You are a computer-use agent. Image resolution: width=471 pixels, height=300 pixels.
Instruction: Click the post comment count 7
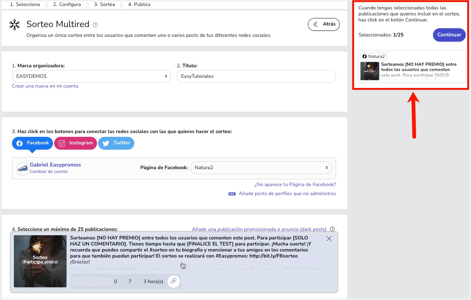tap(130, 281)
